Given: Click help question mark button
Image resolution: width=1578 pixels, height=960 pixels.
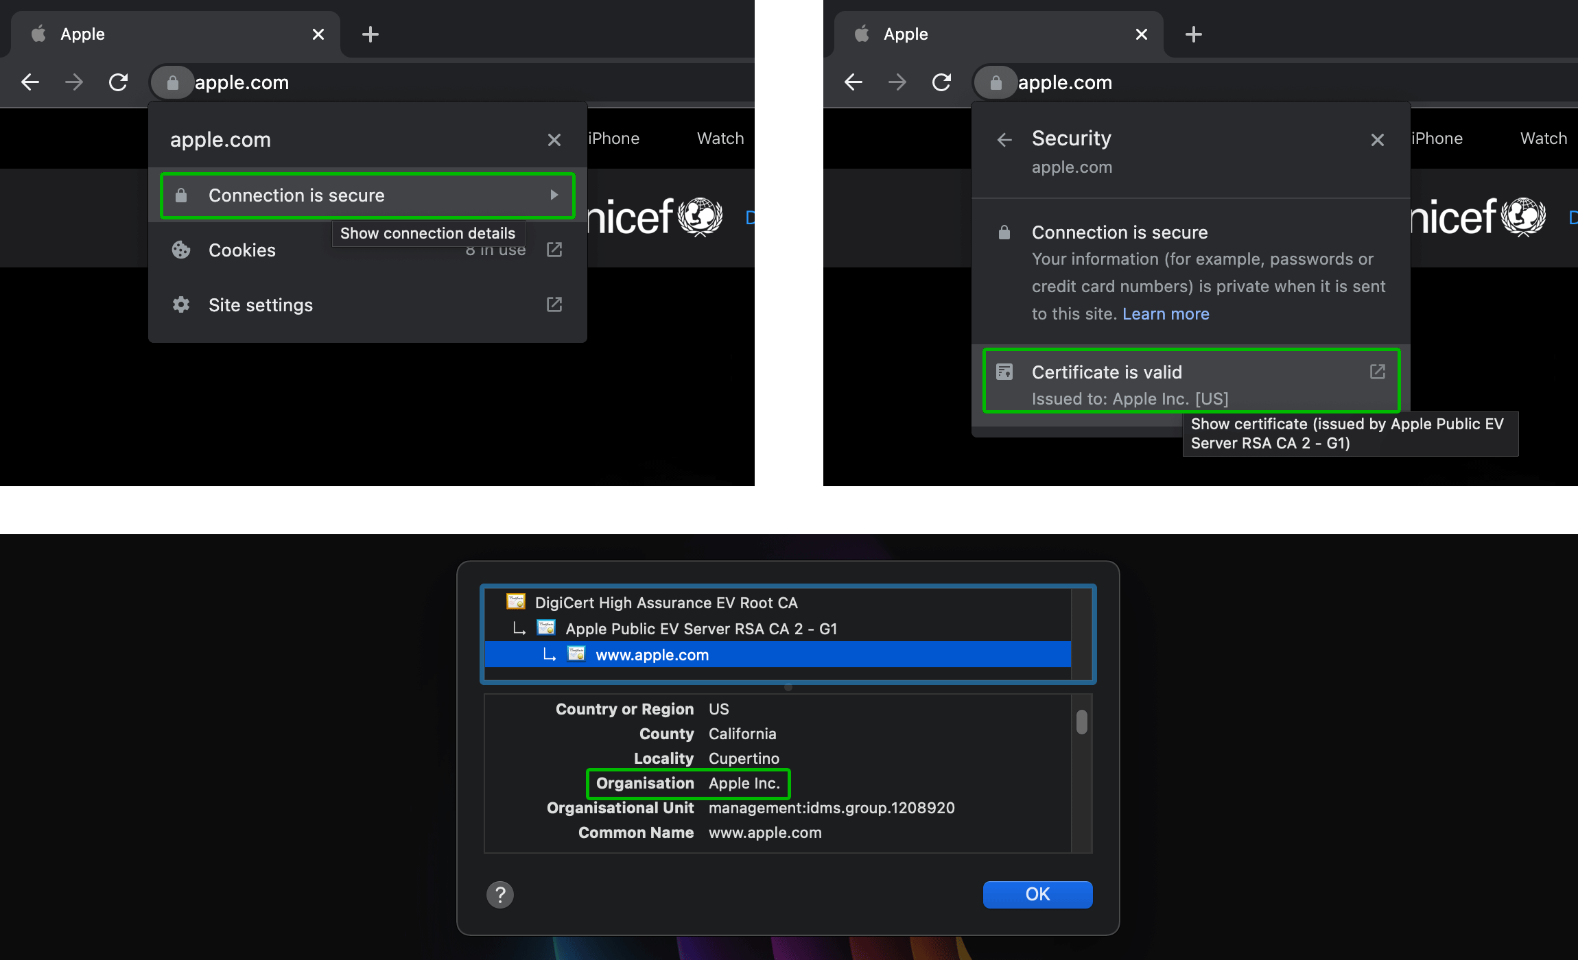Looking at the screenshot, I should 500,894.
